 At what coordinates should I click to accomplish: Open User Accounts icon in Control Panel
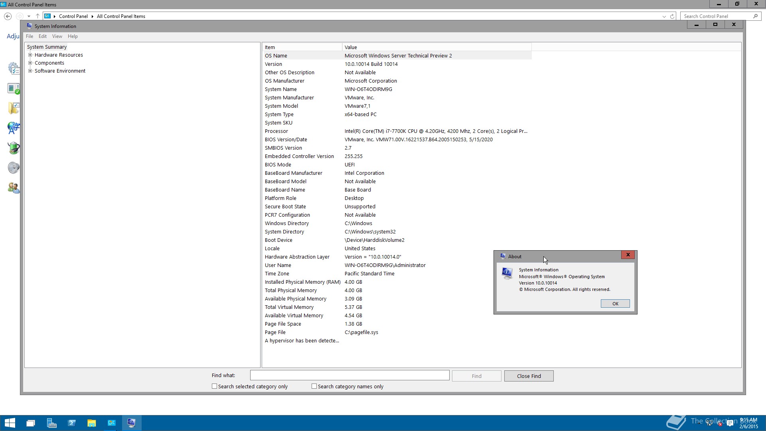coord(14,188)
